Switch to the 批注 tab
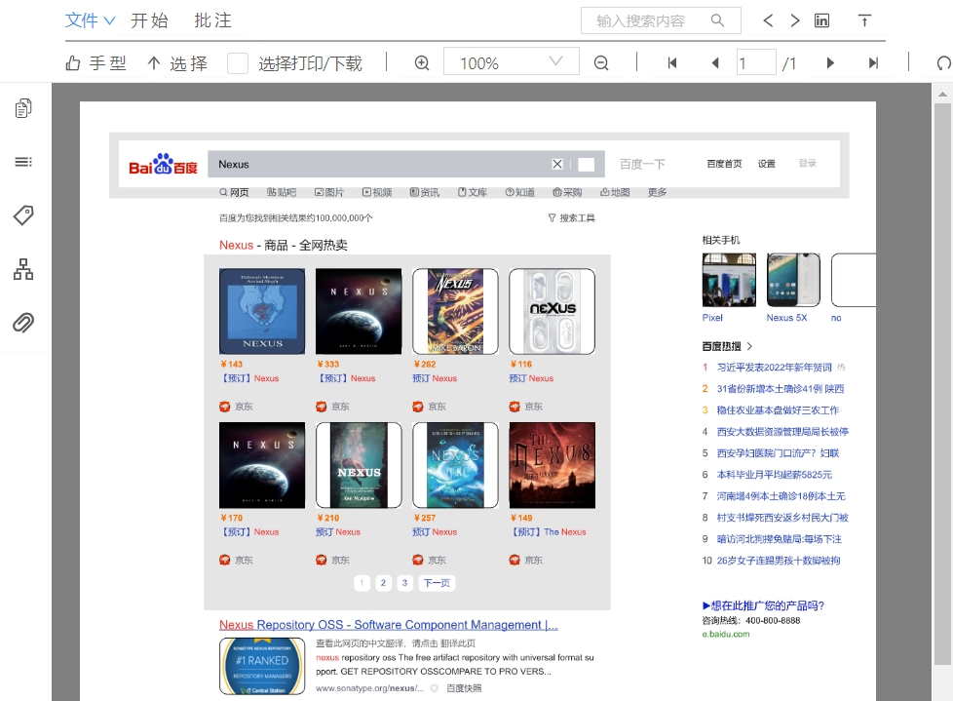953x701 pixels. click(x=212, y=20)
